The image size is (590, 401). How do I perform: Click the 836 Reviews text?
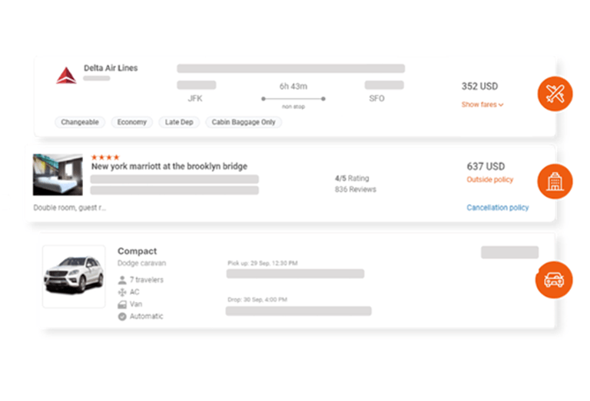pyautogui.click(x=356, y=189)
